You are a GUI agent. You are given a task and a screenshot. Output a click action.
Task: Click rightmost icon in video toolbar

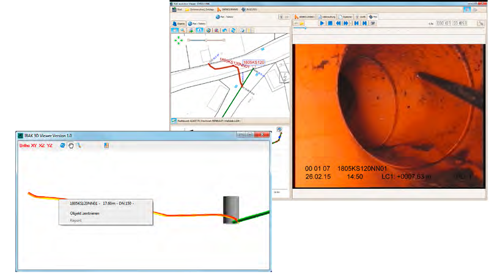[x=480, y=23]
